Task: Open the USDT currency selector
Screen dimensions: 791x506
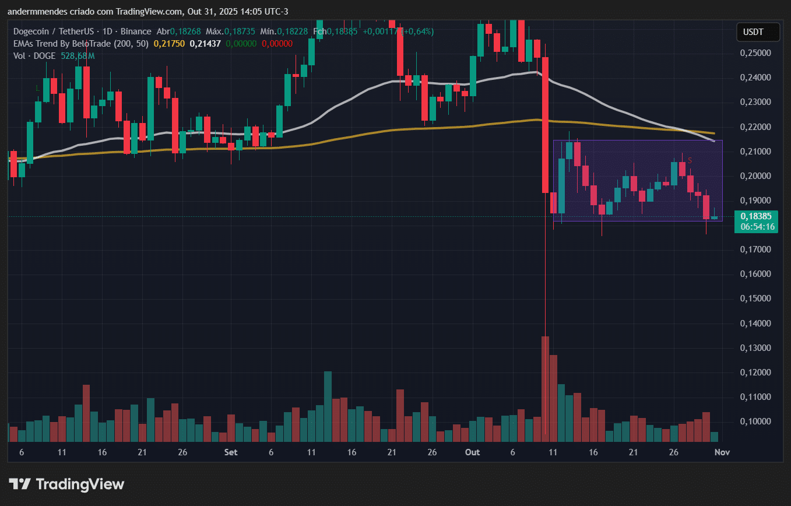Action: 758,32
